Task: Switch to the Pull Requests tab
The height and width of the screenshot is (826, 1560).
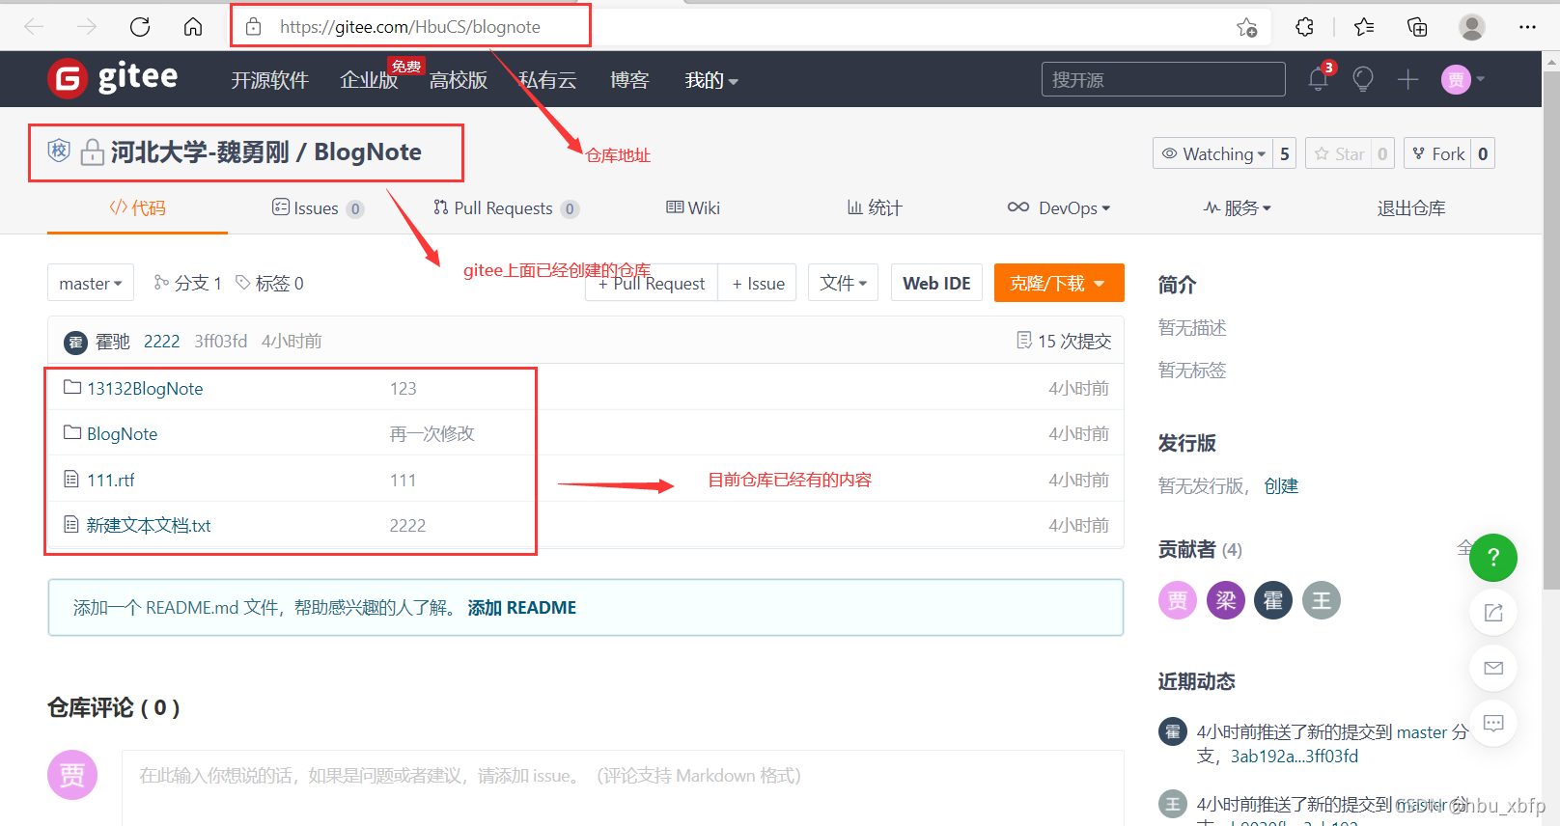Action: coord(506,207)
